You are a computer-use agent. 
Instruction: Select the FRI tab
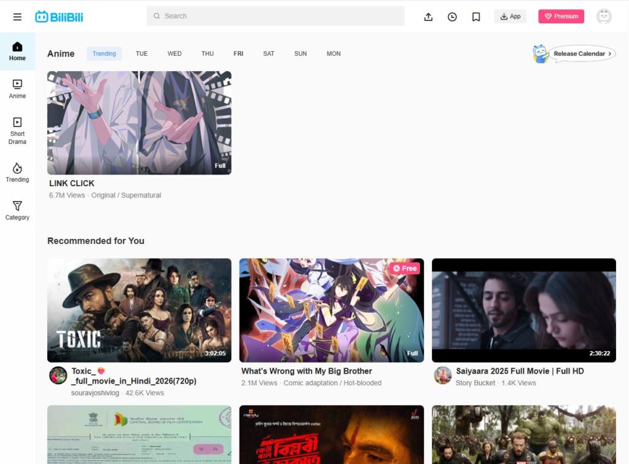(238, 53)
